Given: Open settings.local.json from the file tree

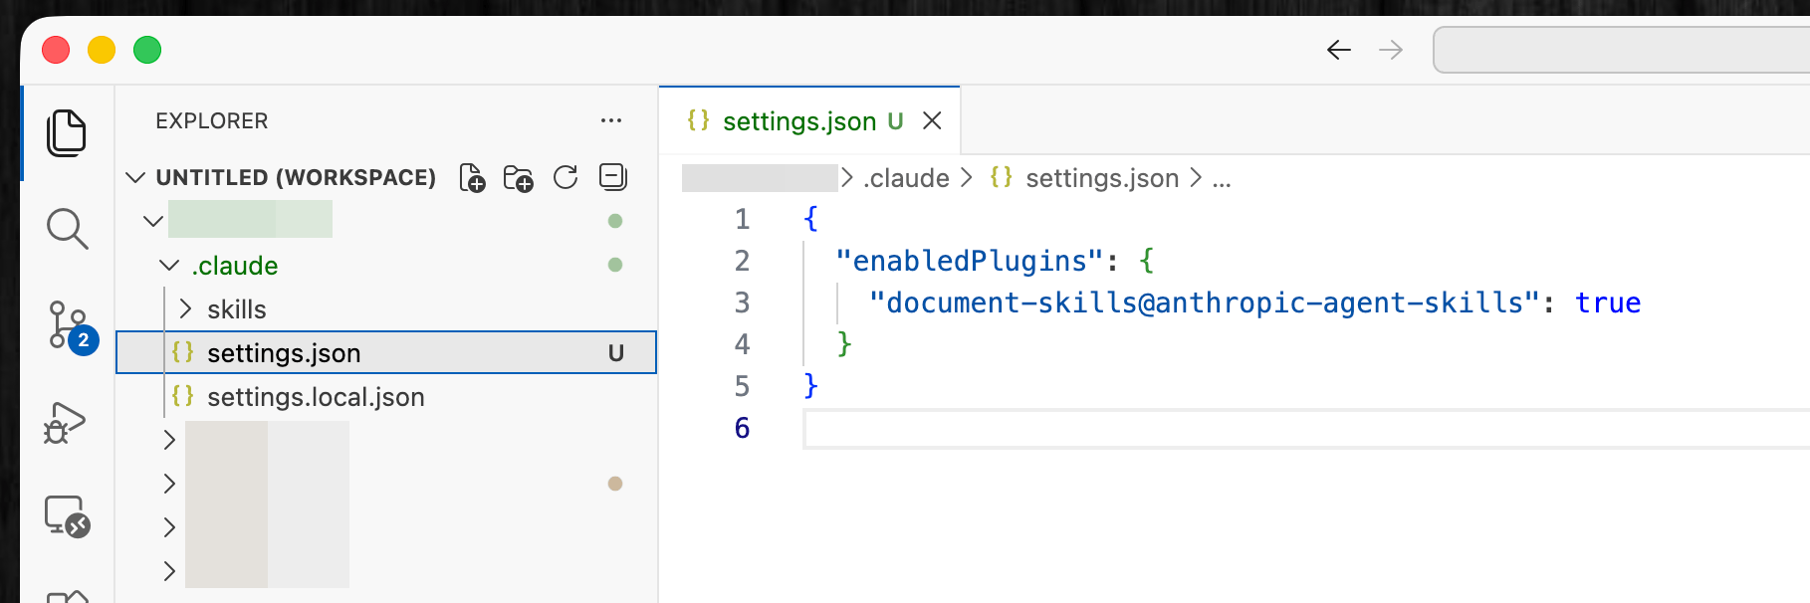Looking at the screenshot, I should click(316, 397).
